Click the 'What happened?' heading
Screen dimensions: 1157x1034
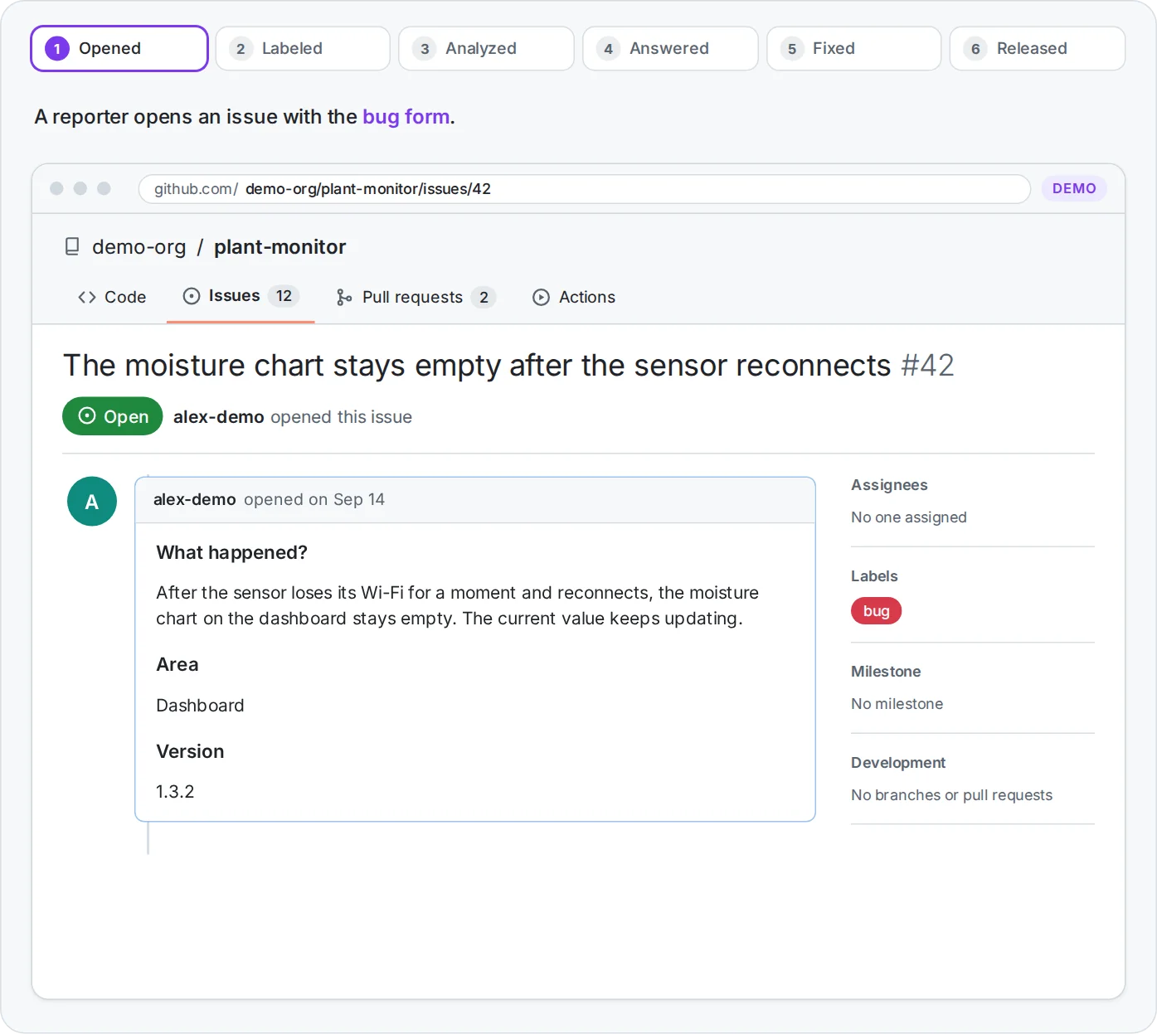[x=232, y=553]
